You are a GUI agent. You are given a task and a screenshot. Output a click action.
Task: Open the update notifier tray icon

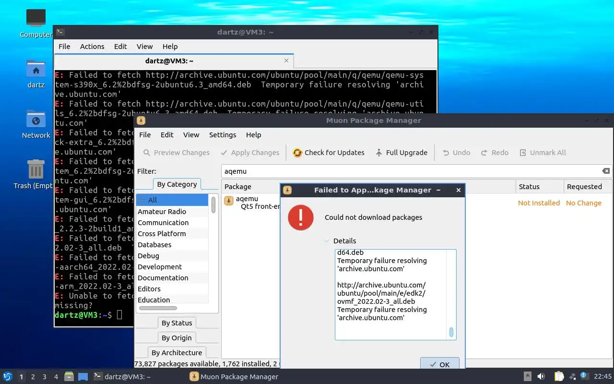coord(584,376)
